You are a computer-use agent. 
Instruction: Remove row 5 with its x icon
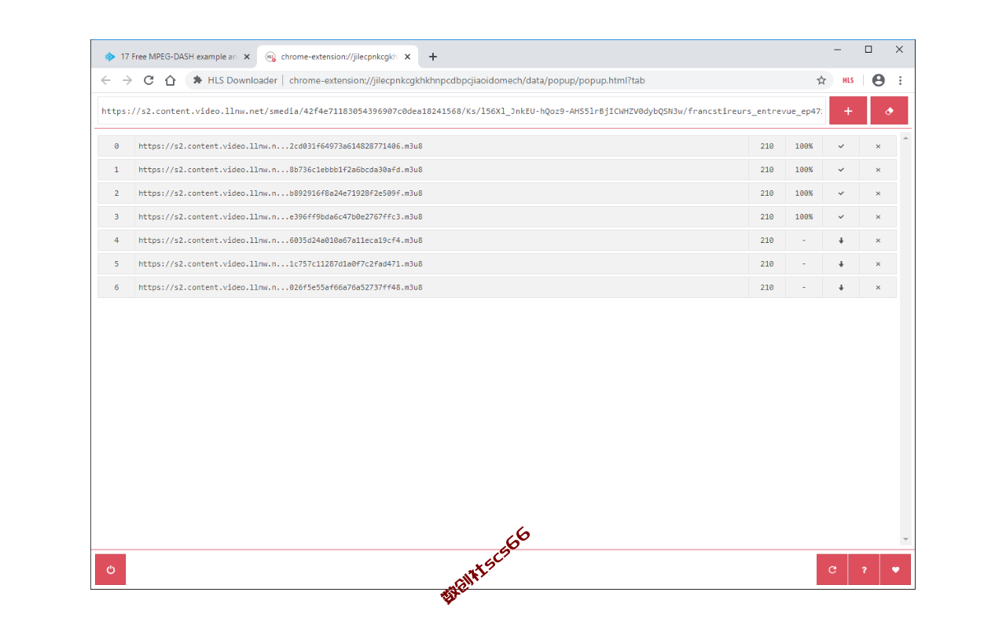[x=878, y=264]
